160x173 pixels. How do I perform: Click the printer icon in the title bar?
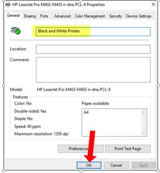pos(8,5)
